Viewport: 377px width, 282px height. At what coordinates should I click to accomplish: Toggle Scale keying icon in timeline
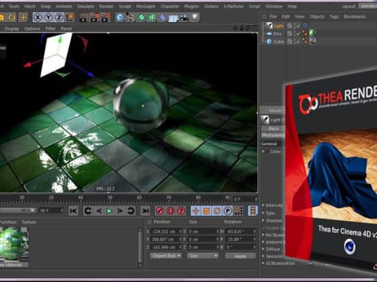coord(206,211)
